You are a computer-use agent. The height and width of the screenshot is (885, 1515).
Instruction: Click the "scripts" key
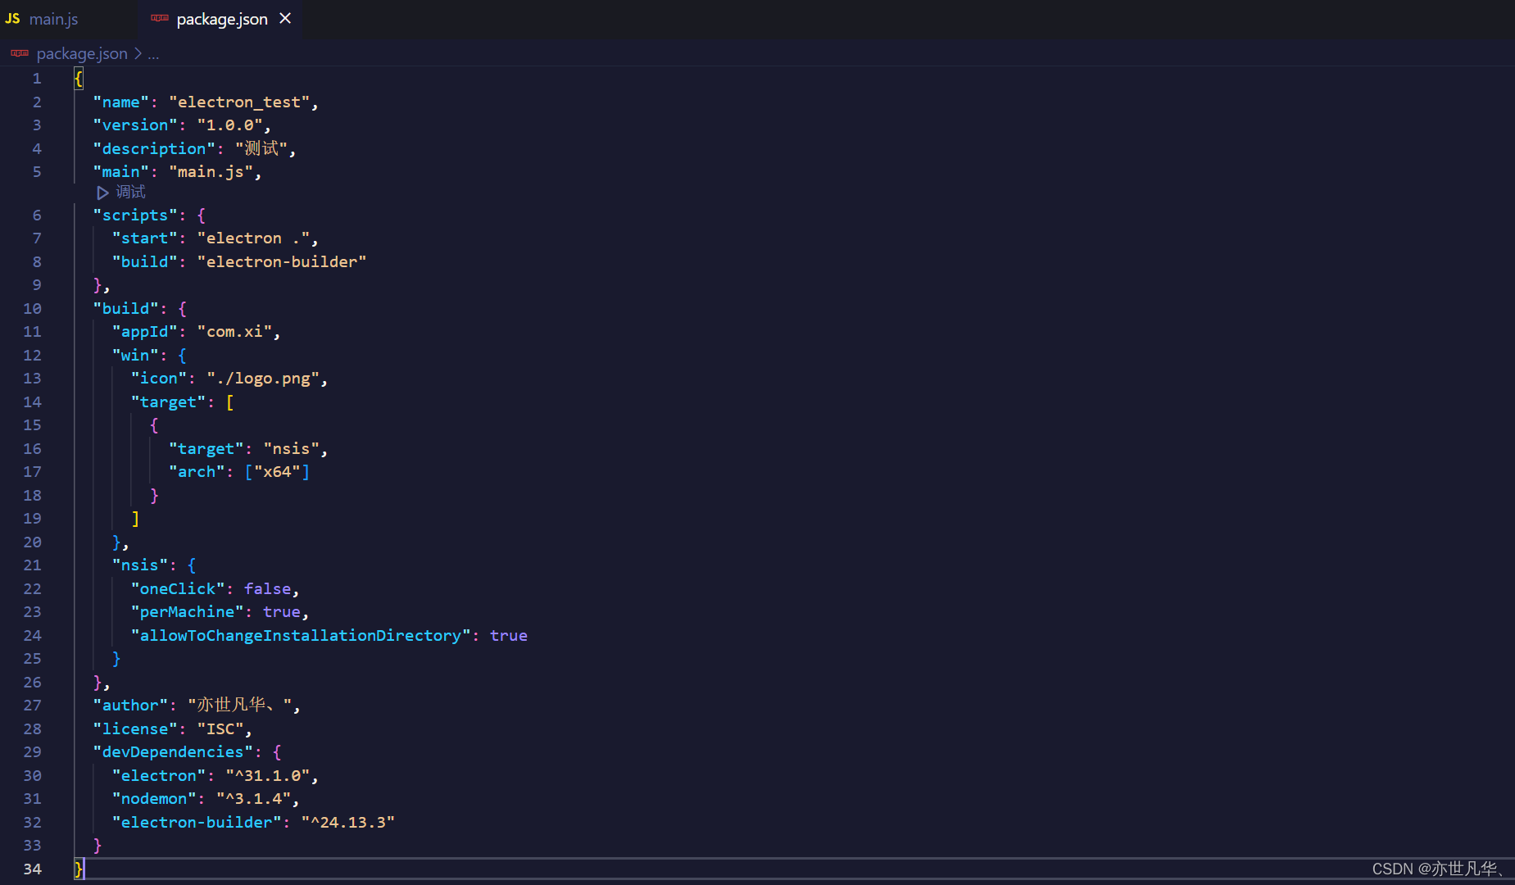[x=135, y=216]
